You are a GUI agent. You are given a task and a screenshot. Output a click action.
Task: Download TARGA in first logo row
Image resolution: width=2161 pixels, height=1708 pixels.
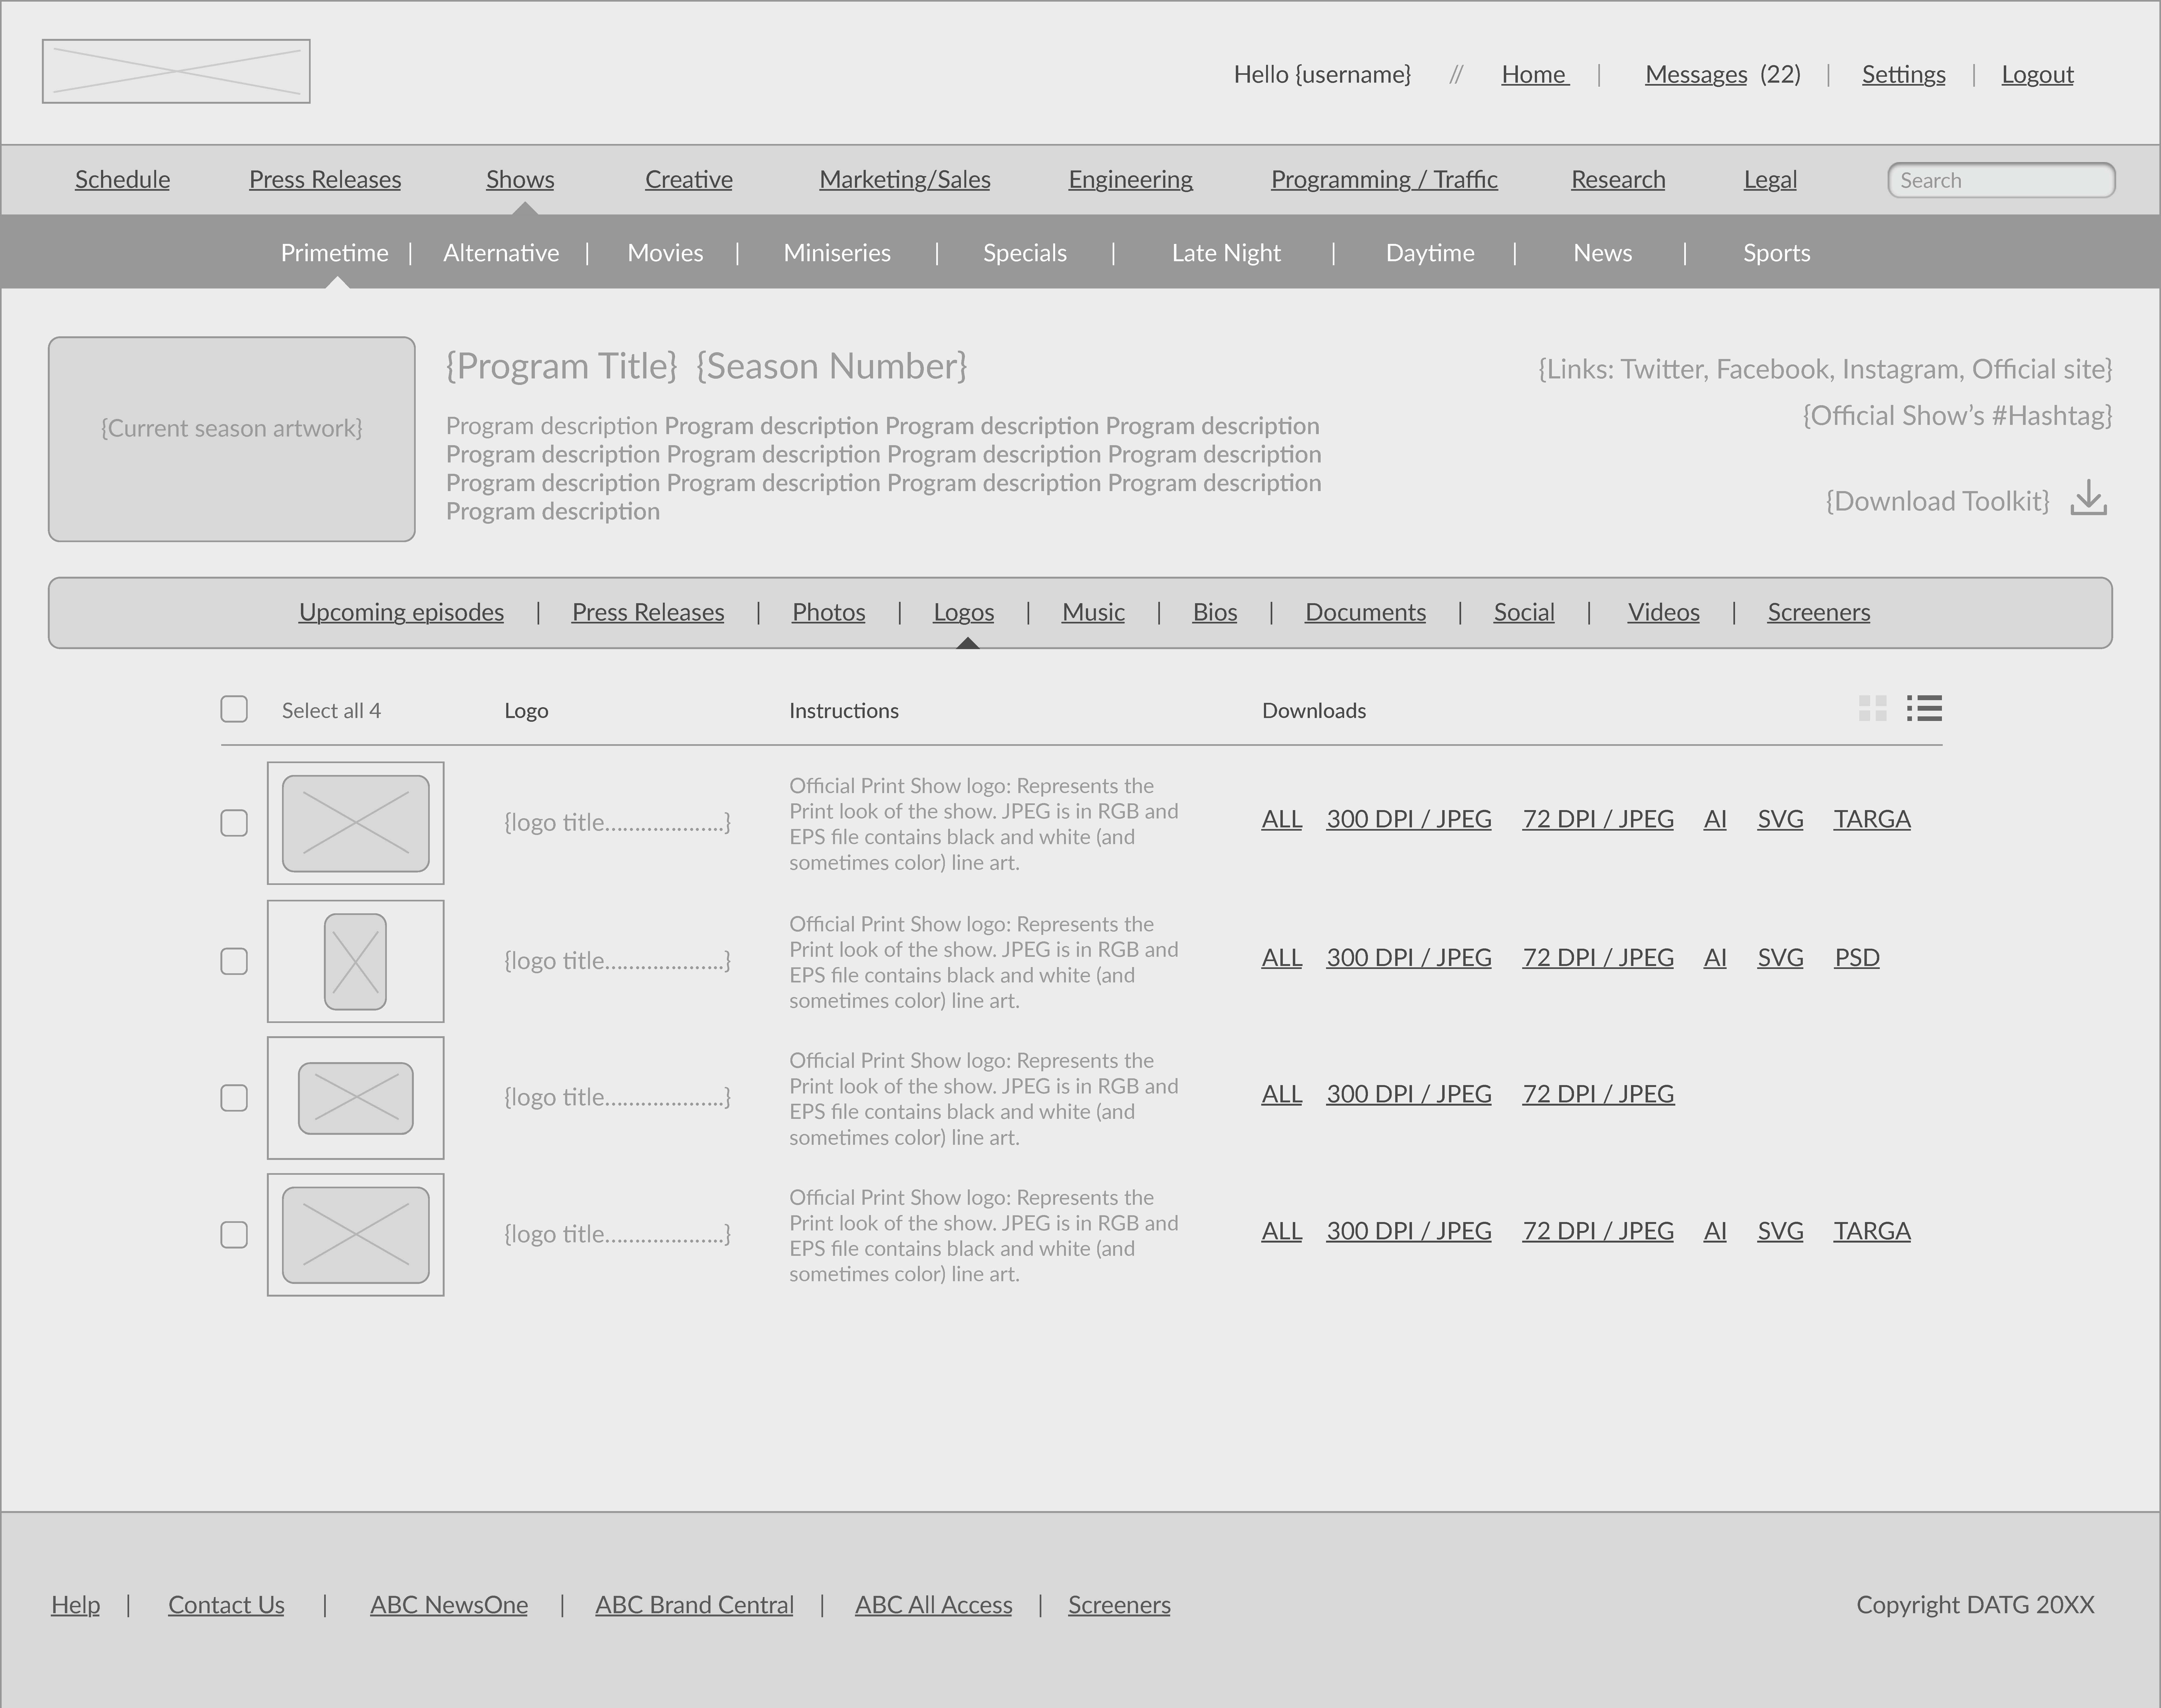[1872, 819]
